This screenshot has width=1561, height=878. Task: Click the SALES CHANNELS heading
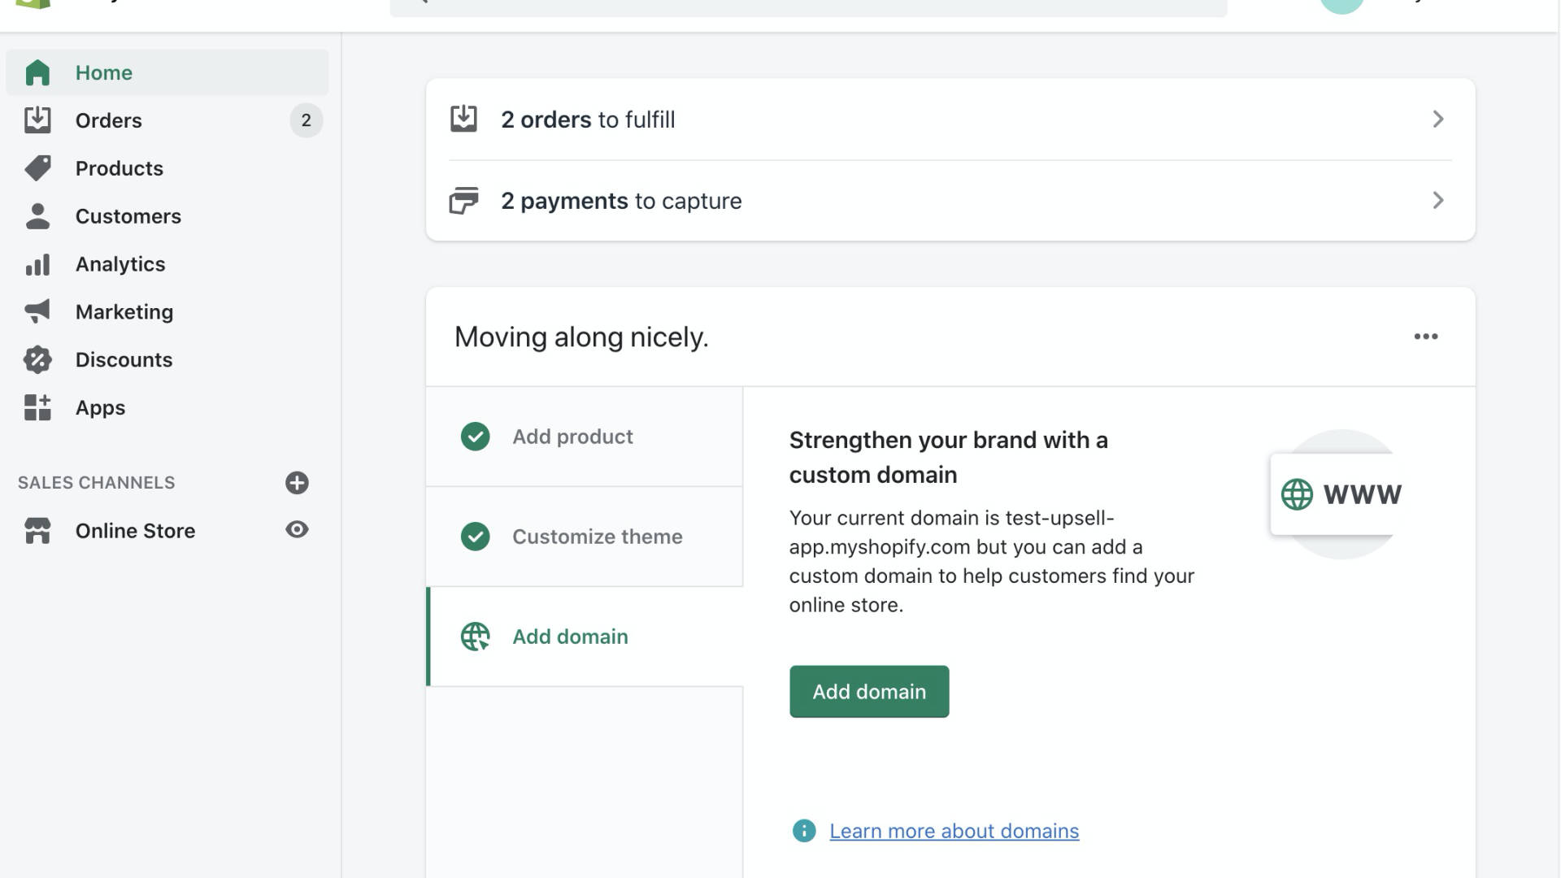[96, 483]
